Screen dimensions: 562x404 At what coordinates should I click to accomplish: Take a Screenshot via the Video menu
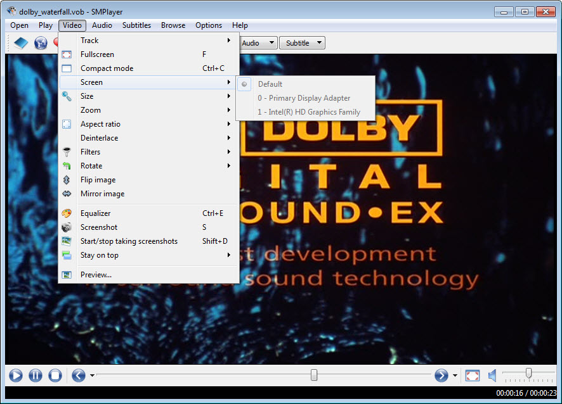click(x=148, y=227)
